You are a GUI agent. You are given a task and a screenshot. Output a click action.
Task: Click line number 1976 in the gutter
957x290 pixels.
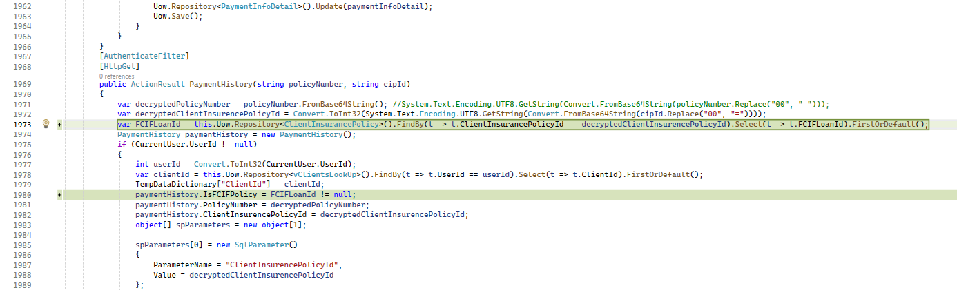pos(23,154)
